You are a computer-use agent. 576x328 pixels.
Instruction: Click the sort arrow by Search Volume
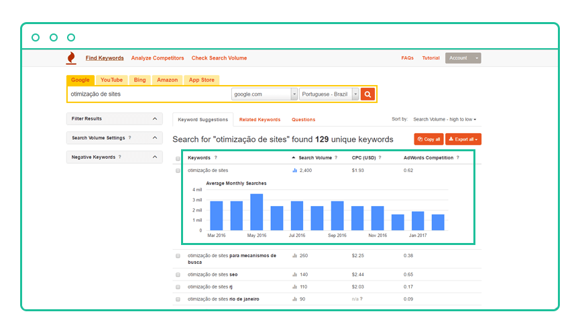click(293, 158)
